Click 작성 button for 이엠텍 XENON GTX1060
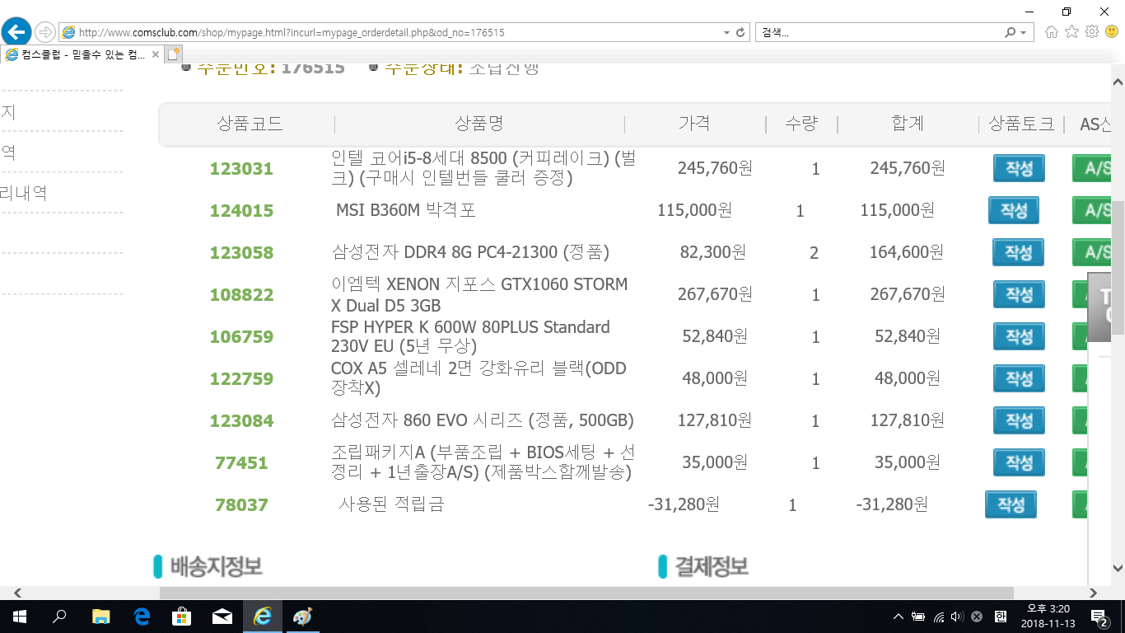 [1019, 294]
